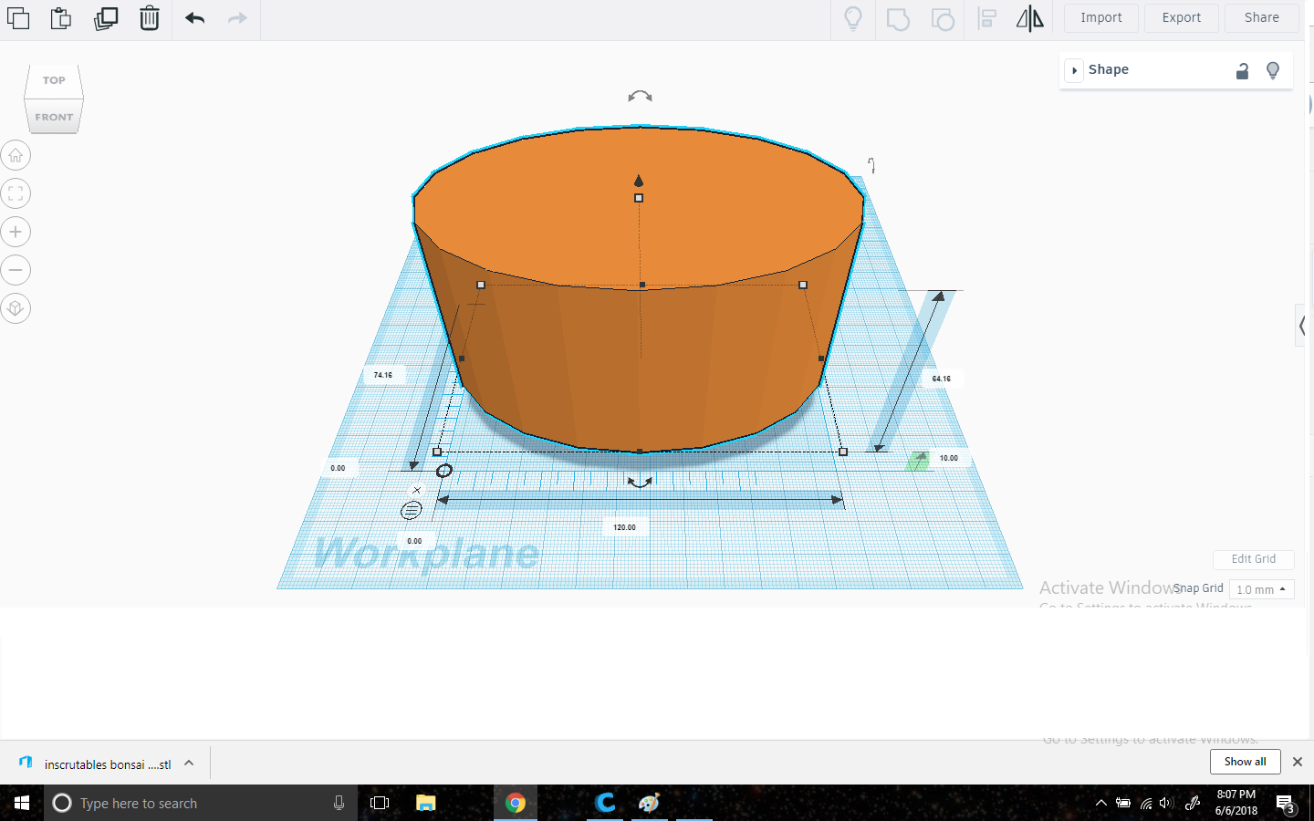Duplicate the selected shape

[106, 18]
